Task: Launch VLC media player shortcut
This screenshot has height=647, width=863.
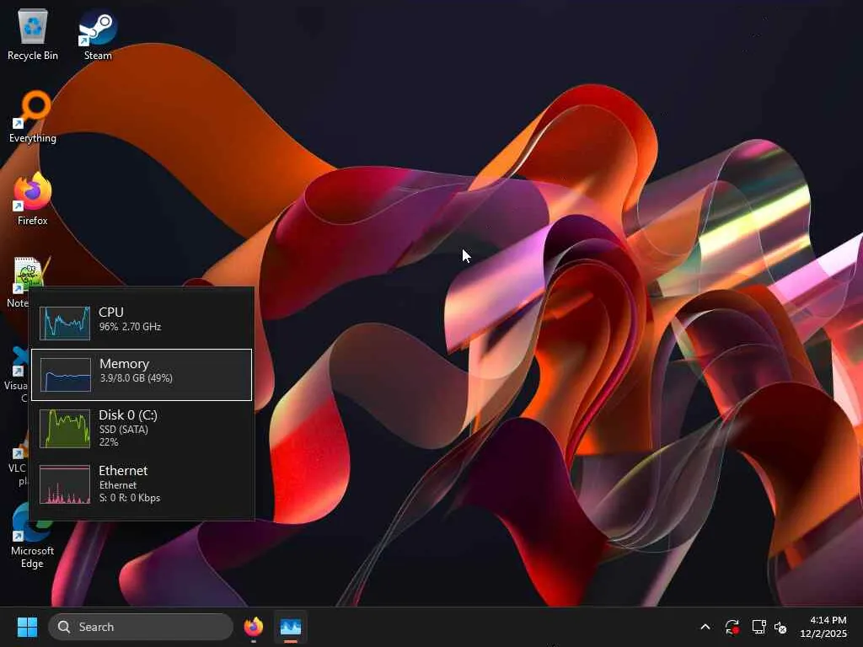Action: coord(18,460)
